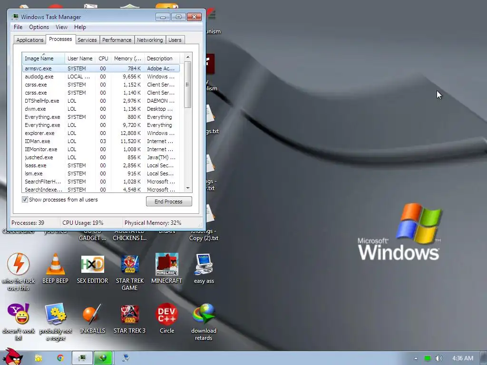Image resolution: width=487 pixels, height=365 pixels.
Task: Select the SearchIndexe... process row
Action: [x=101, y=189]
